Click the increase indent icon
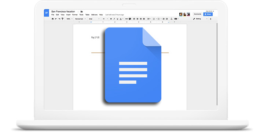This screenshot has height=132, width=264. click(167, 19)
